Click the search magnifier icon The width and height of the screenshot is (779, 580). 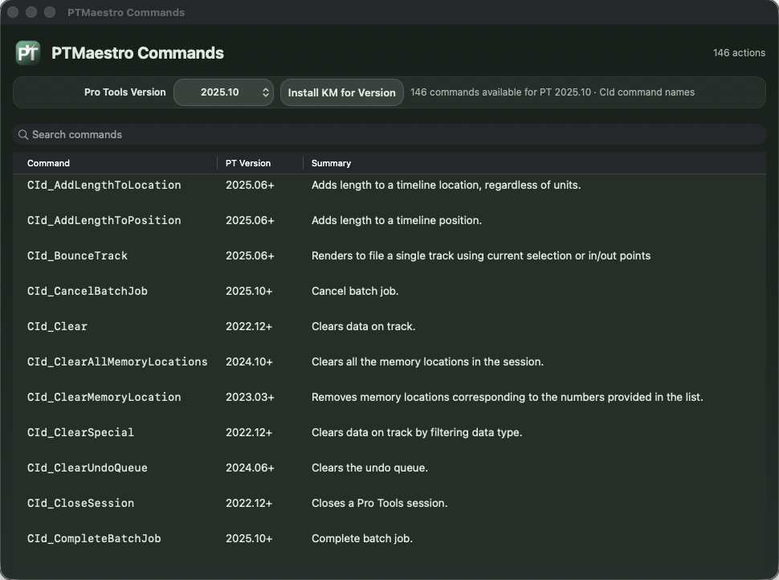[22, 135]
